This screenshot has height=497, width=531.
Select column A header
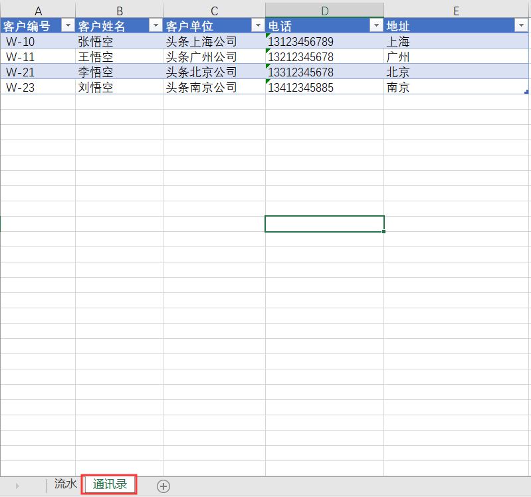tap(38, 11)
